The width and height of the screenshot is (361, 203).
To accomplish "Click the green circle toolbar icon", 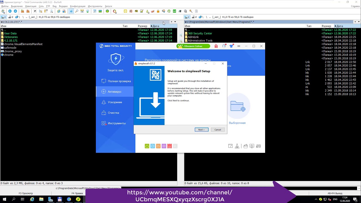I will [x=107, y=11].
